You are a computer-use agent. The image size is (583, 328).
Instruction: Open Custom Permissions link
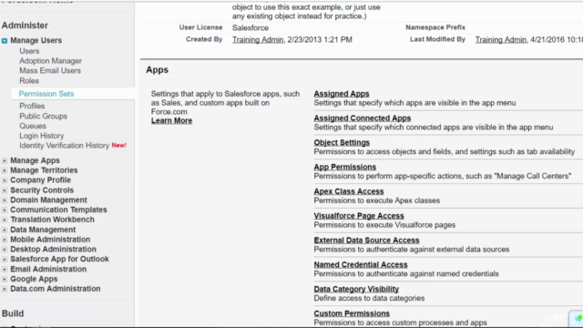[352, 313]
